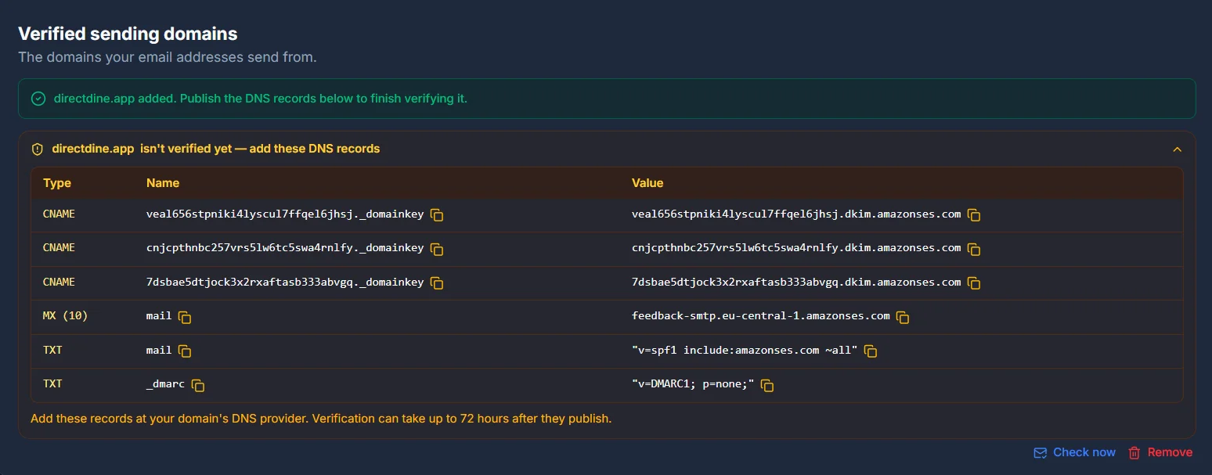
Task: Click "isn't verified yet" warning title
Action: tap(260, 149)
